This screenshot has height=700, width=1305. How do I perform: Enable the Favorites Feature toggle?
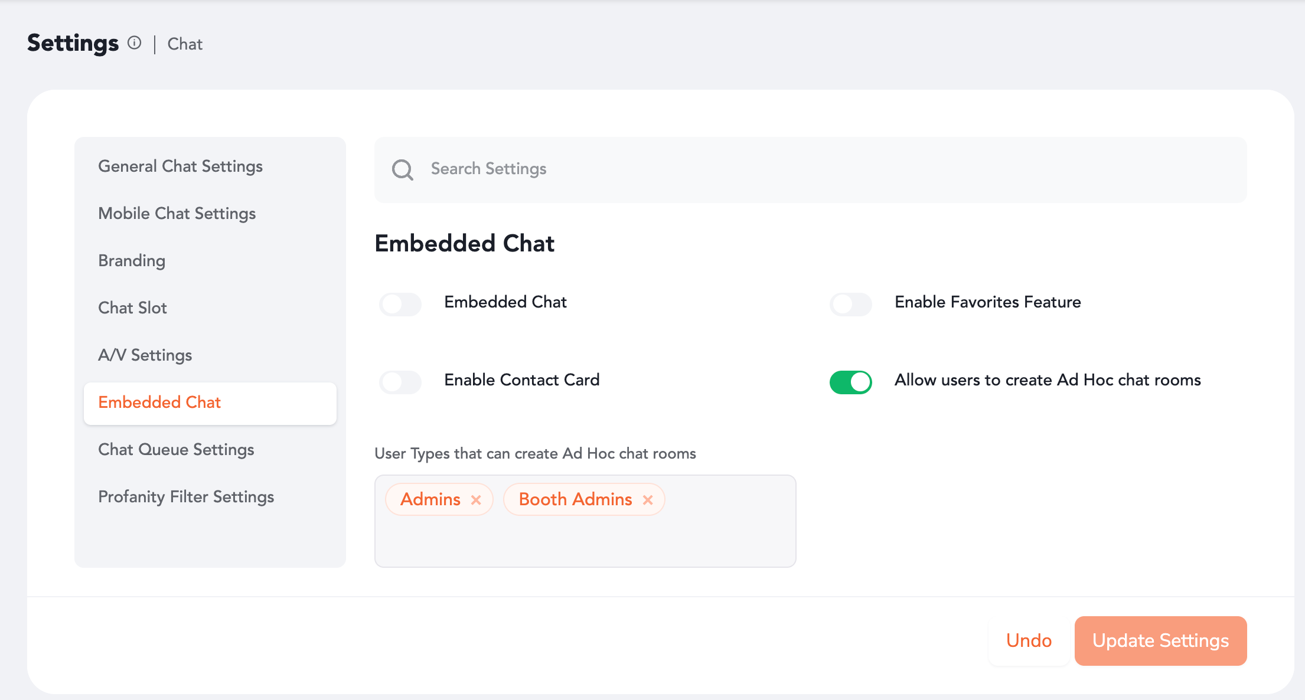coord(850,304)
